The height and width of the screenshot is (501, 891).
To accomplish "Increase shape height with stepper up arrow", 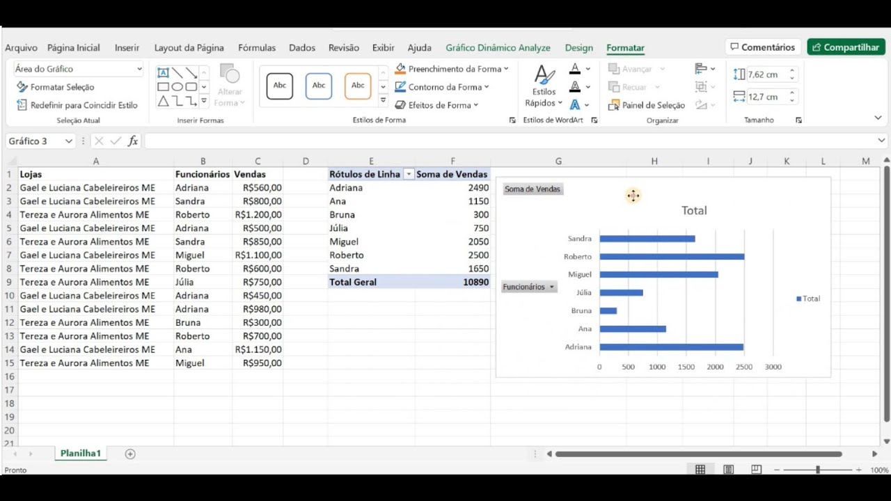I will tap(792, 71).
